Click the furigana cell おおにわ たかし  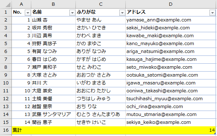click(101, 91)
